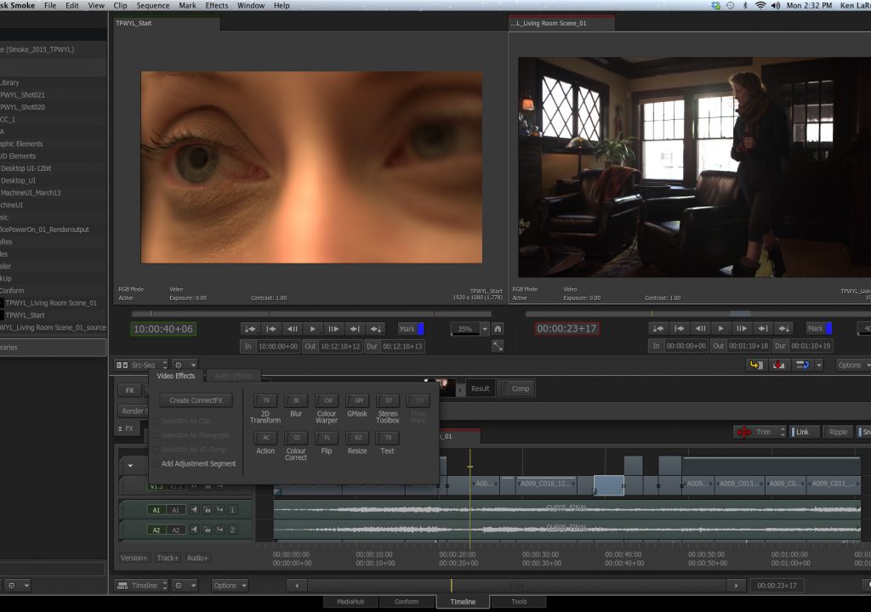Go to previous edit in source viewer
The height and width of the screenshot is (612, 871).
271,329
